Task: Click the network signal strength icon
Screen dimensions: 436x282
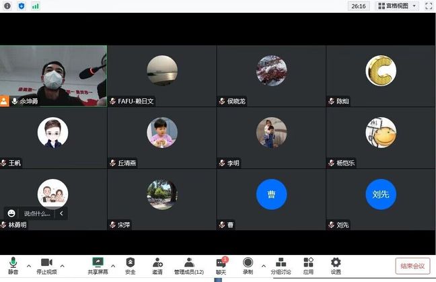Action: pyautogui.click(x=35, y=6)
